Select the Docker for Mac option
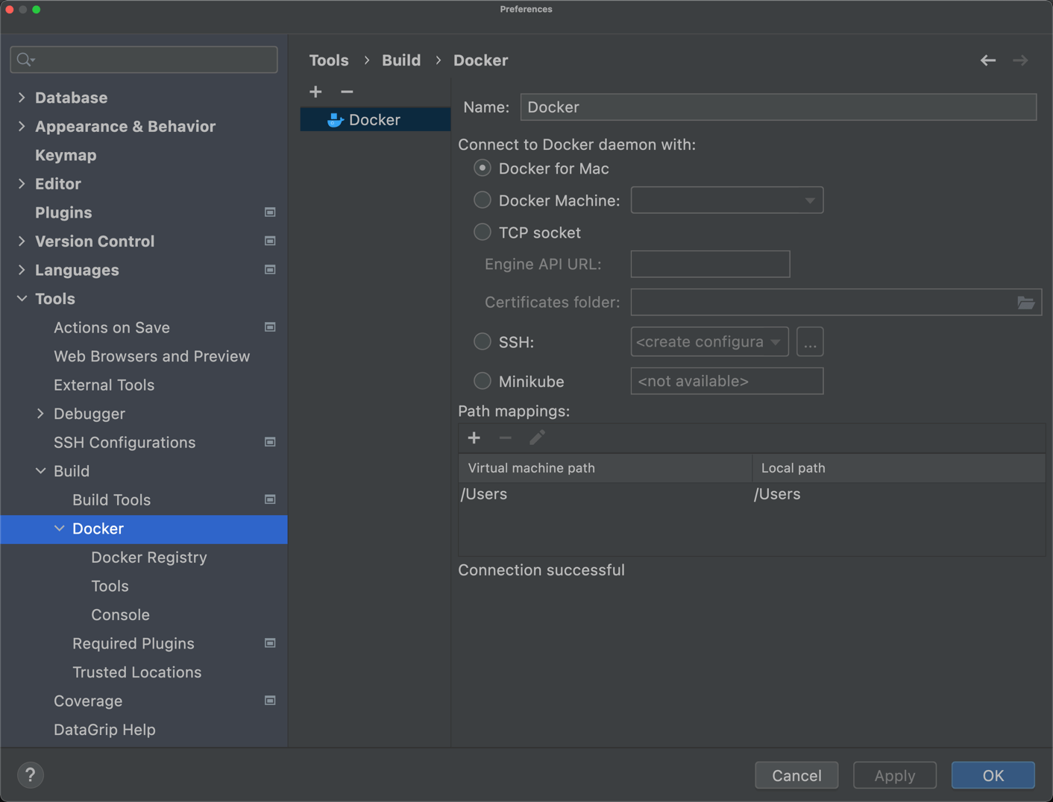The height and width of the screenshot is (802, 1053). pos(482,168)
